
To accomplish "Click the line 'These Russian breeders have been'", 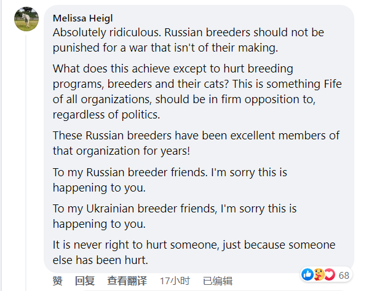I will pos(196,135).
